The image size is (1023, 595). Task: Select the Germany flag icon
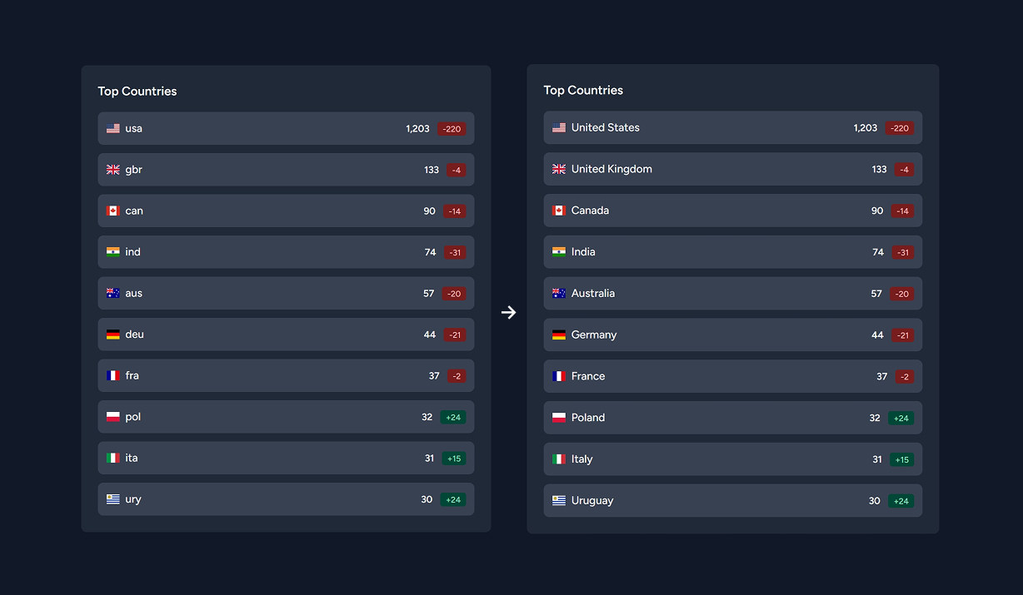coord(558,335)
